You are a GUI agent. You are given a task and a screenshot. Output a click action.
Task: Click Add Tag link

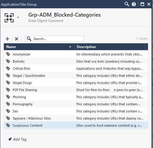[20, 139]
